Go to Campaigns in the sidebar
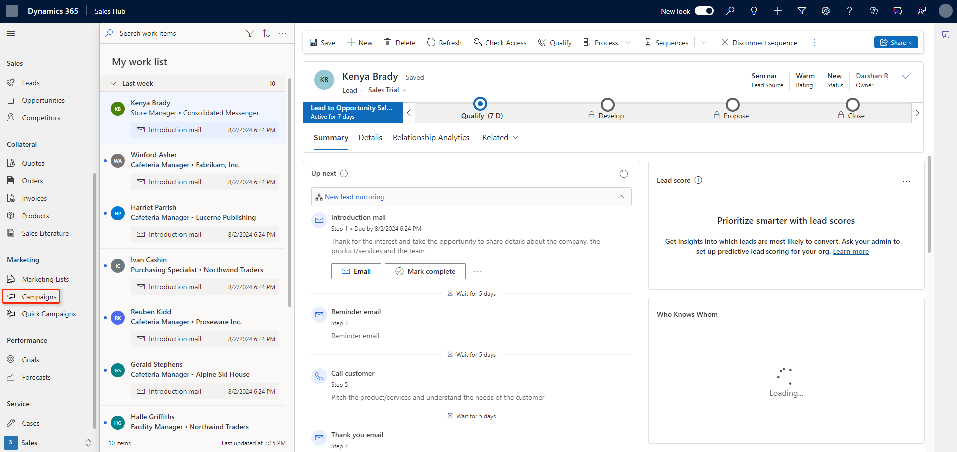 [39, 297]
